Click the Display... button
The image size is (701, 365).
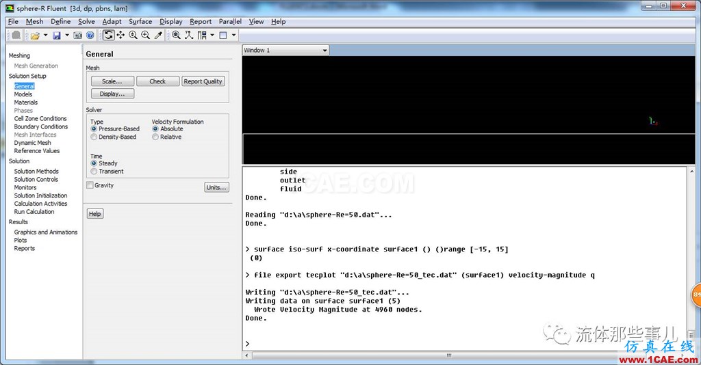pos(112,94)
